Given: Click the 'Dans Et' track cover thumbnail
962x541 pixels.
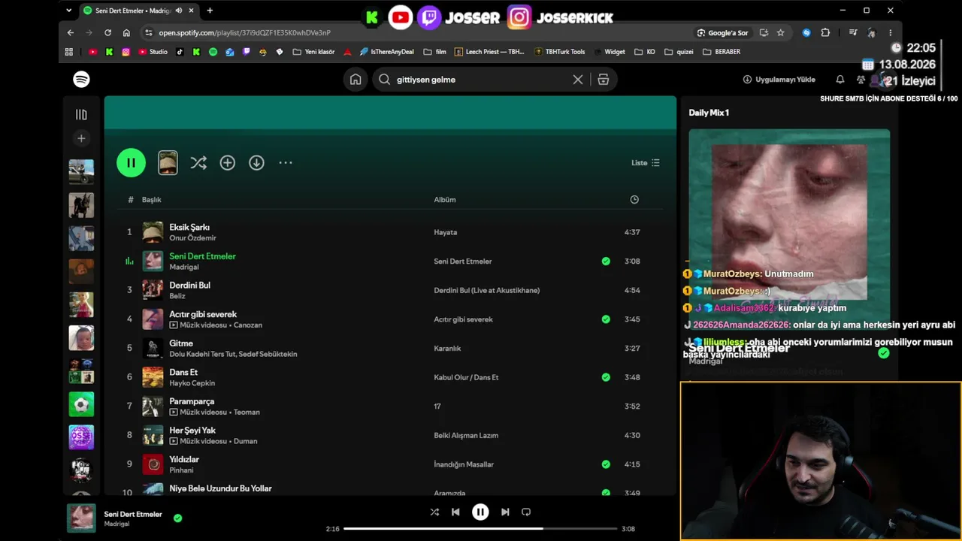Looking at the screenshot, I should point(153,377).
